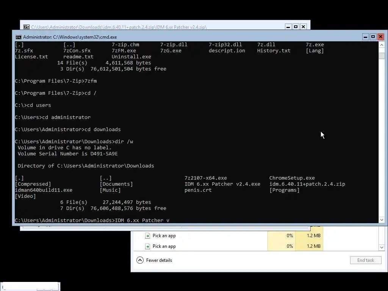388x291 pixels.
Task: Click the 7-Zip icon in the background window title
Action: (x=27, y=27)
